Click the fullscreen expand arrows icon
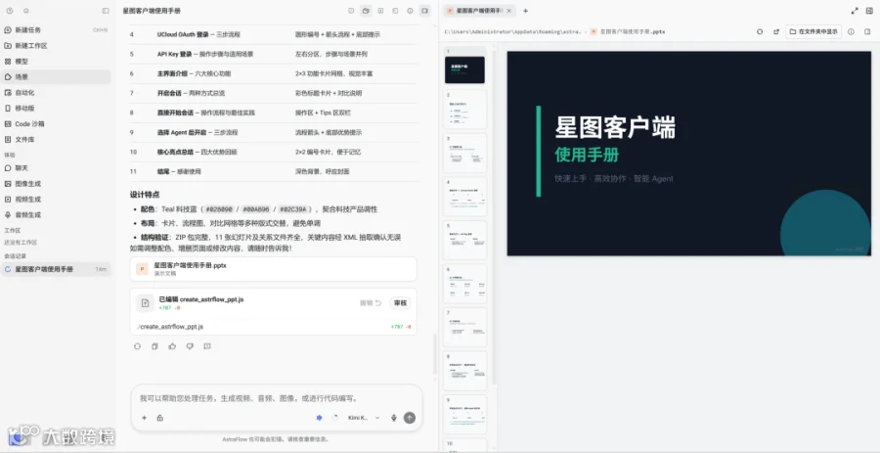Image resolution: width=880 pixels, height=453 pixels. click(855, 11)
